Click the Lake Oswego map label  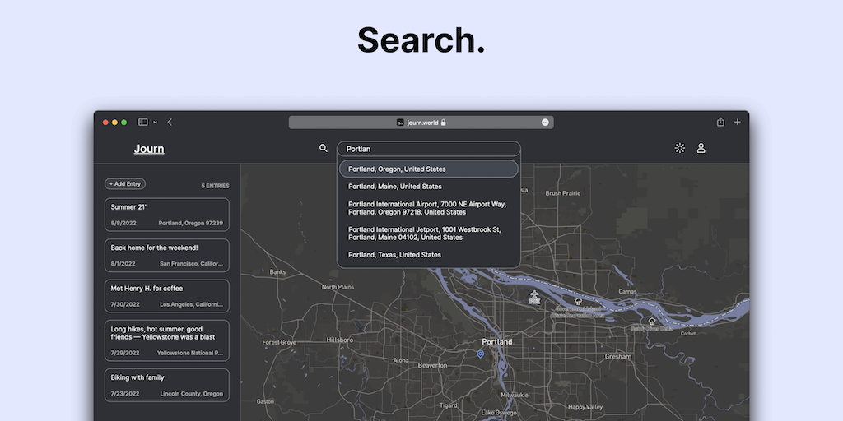(x=498, y=413)
